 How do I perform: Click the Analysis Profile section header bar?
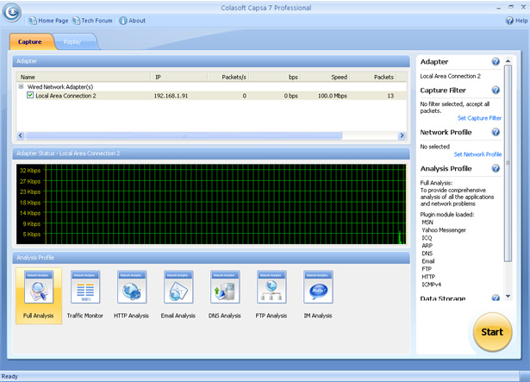click(x=211, y=258)
